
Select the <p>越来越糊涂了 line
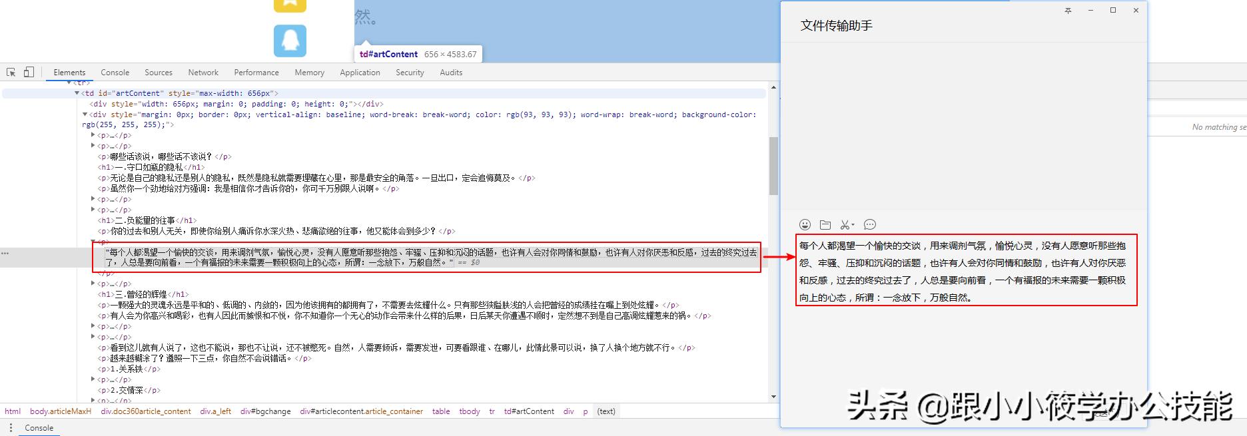pos(205,358)
